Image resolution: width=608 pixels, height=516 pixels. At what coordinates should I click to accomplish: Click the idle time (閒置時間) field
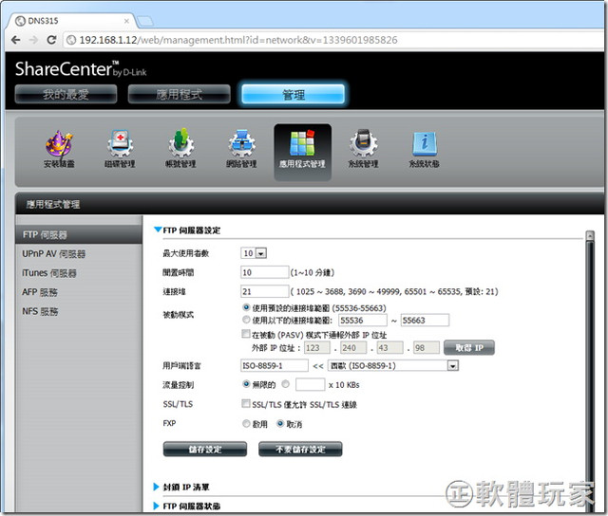[265, 272]
